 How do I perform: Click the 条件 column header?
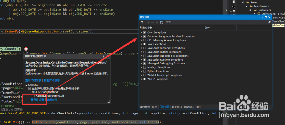pyautogui.click(x=207, y=28)
